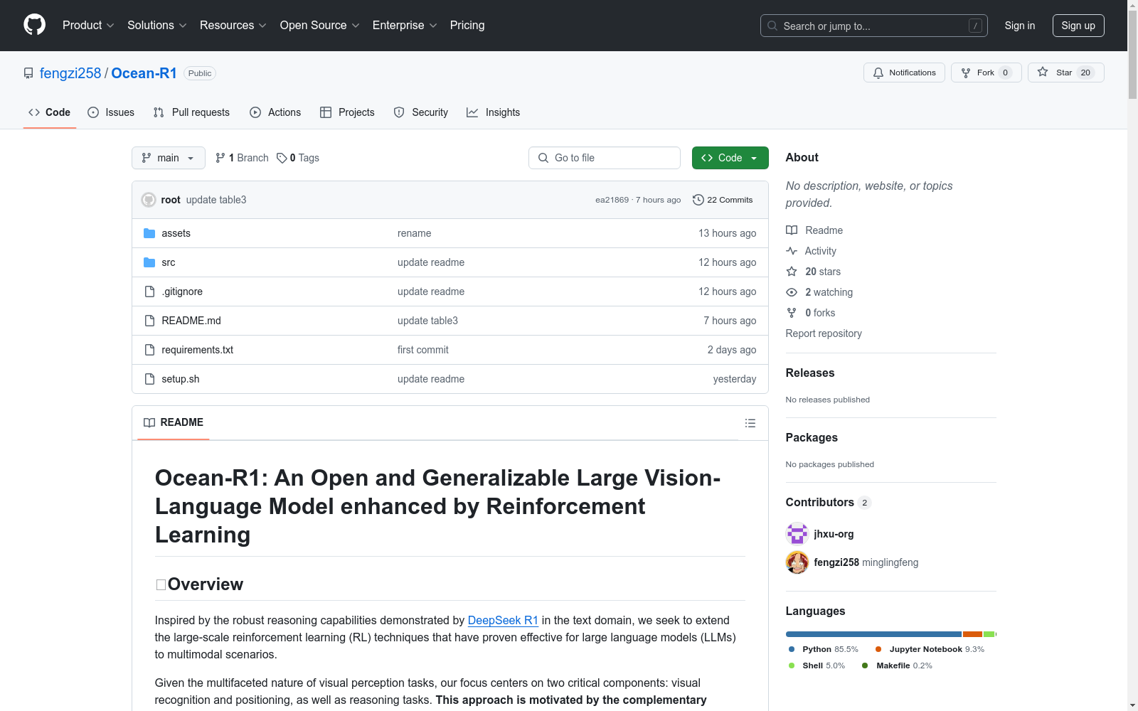Open the 22 Commits history

723,200
